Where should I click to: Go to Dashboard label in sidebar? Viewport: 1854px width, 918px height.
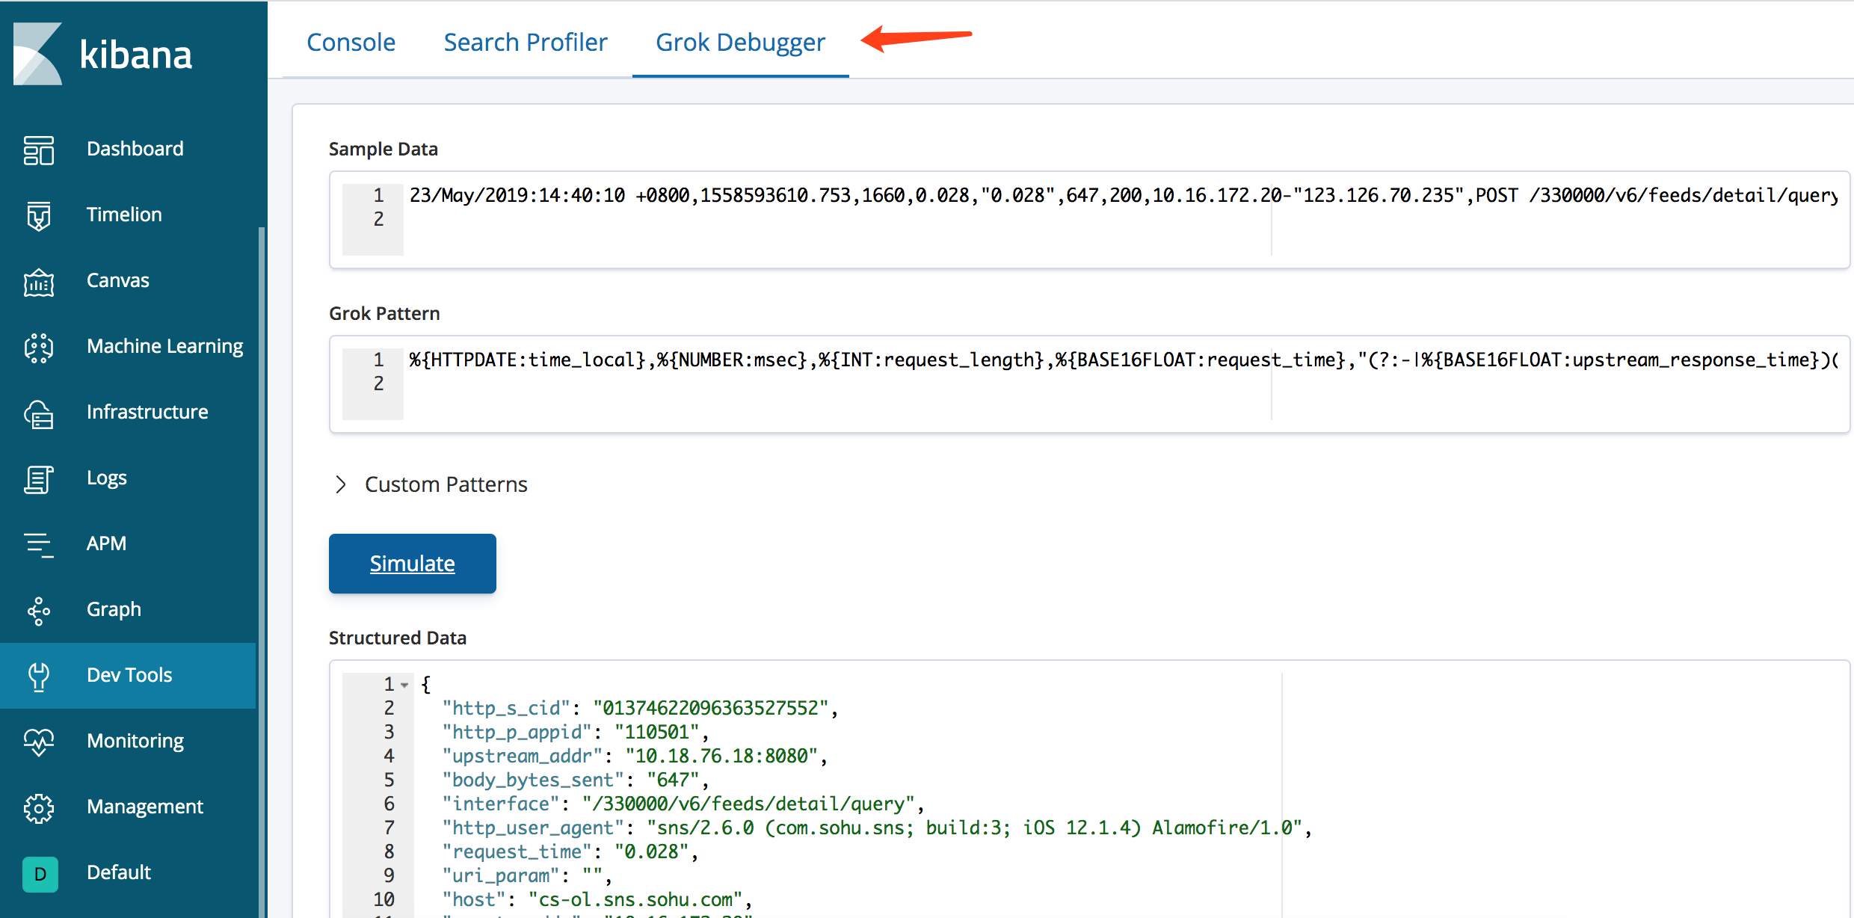(x=135, y=149)
